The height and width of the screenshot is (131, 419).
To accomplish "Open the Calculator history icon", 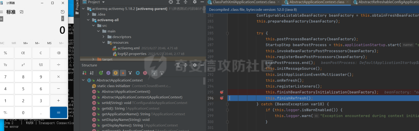I will (63, 12).
